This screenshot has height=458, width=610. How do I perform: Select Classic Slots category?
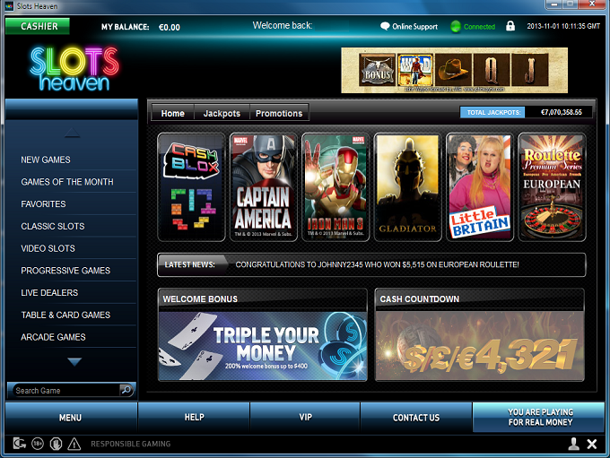click(x=53, y=226)
